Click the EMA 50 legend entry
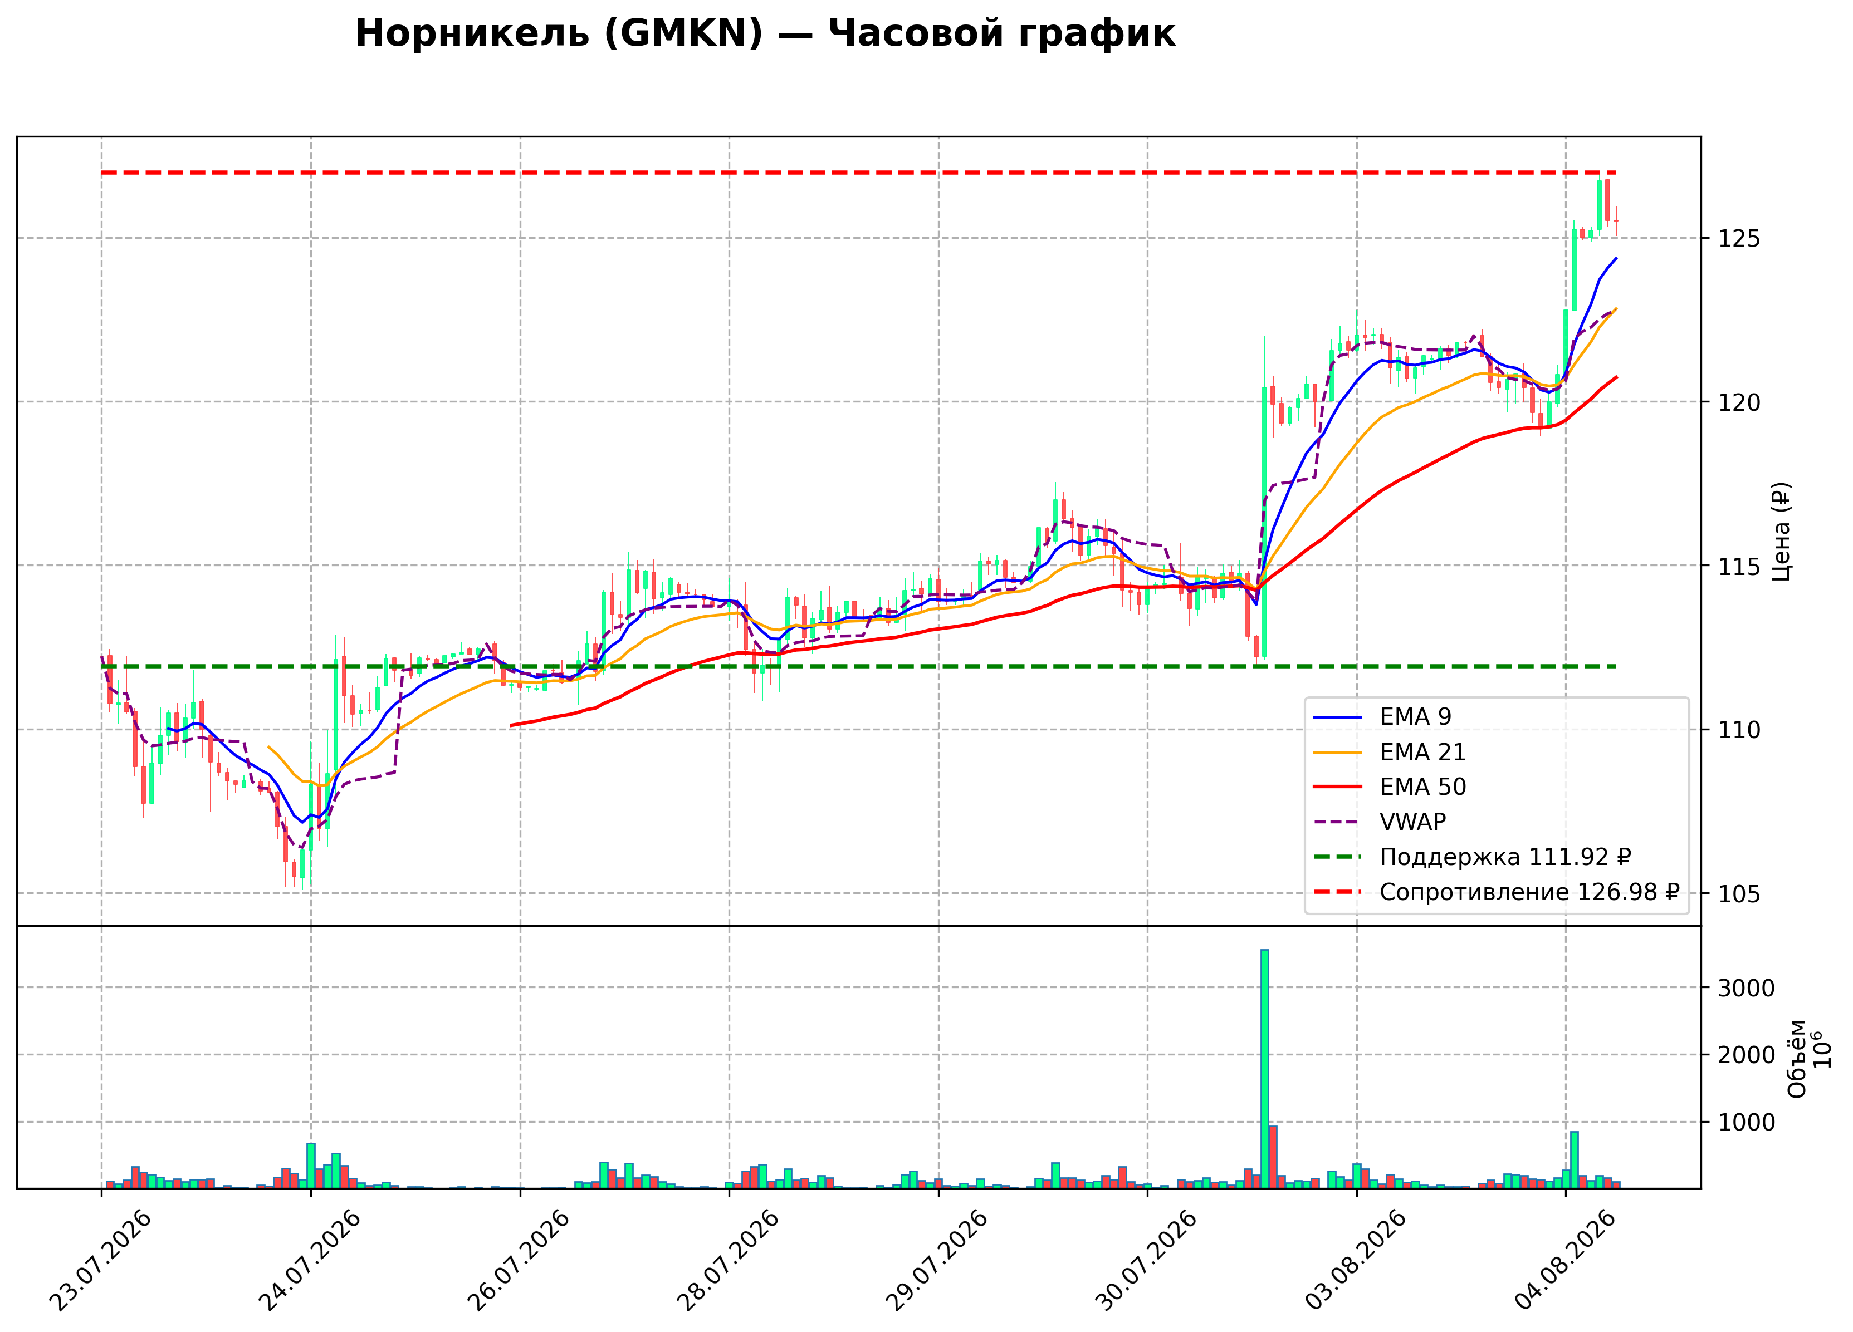The image size is (1853, 1332). coord(1390,787)
